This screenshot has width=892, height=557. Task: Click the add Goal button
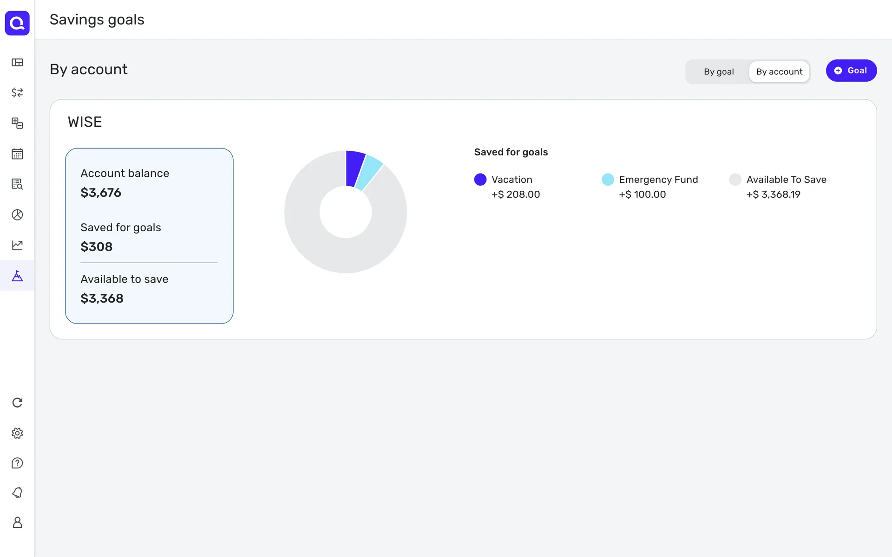[851, 71]
